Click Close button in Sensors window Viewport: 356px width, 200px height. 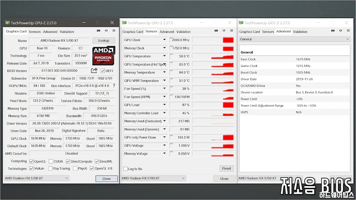(224, 179)
